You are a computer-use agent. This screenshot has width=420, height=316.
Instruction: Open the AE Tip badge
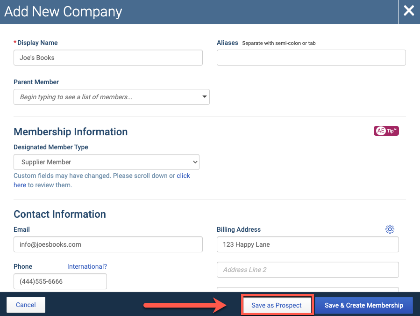[x=386, y=131]
